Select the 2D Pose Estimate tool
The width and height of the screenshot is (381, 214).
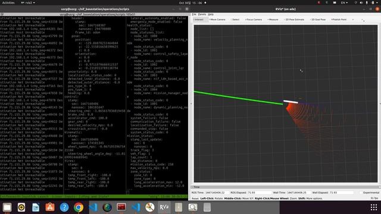coord(294,20)
